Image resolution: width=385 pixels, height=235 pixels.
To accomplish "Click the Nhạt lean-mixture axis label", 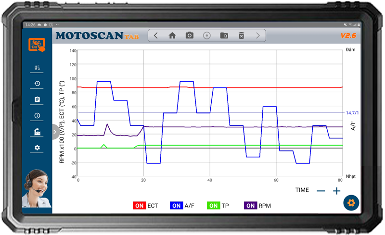I will coord(351,176).
